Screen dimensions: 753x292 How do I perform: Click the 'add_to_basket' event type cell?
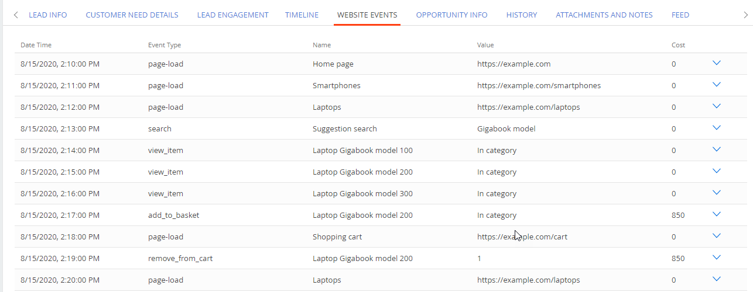[x=174, y=215]
